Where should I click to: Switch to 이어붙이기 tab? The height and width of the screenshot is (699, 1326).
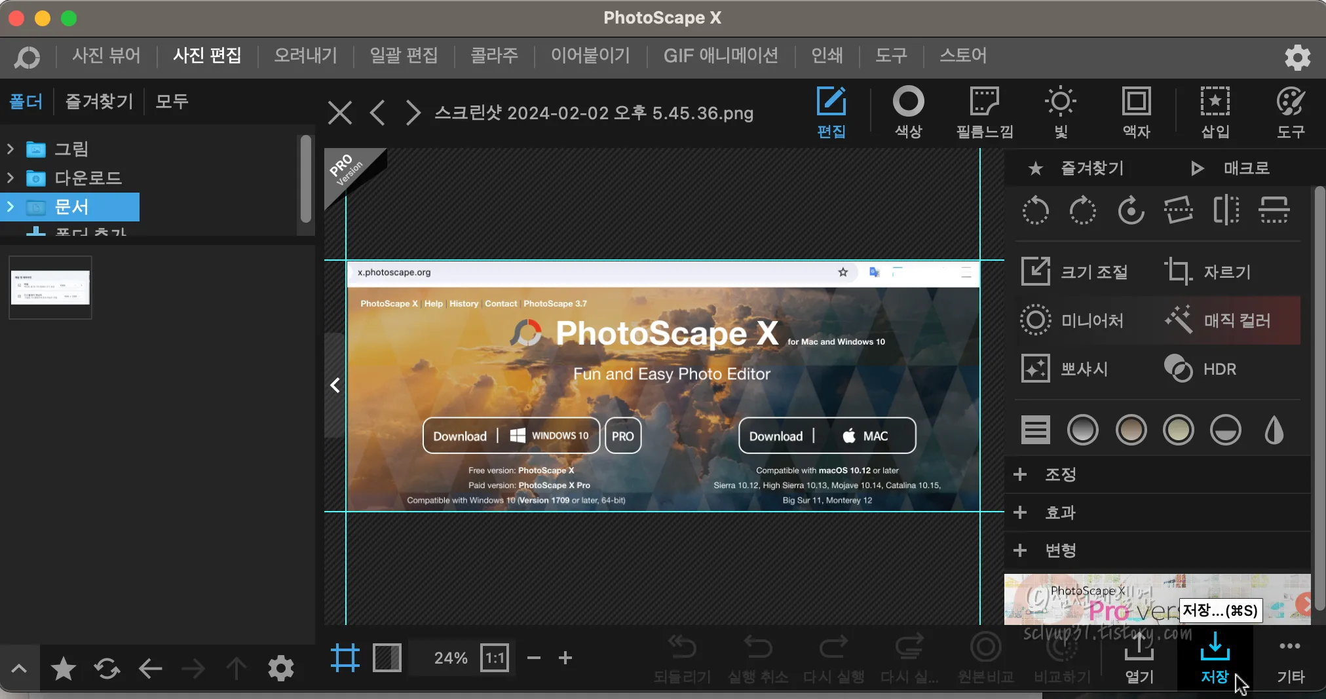(x=590, y=56)
